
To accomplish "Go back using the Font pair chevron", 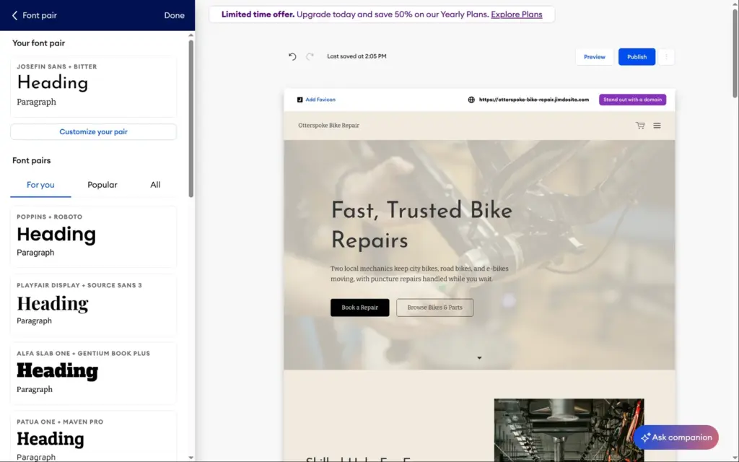I will 14,16.
